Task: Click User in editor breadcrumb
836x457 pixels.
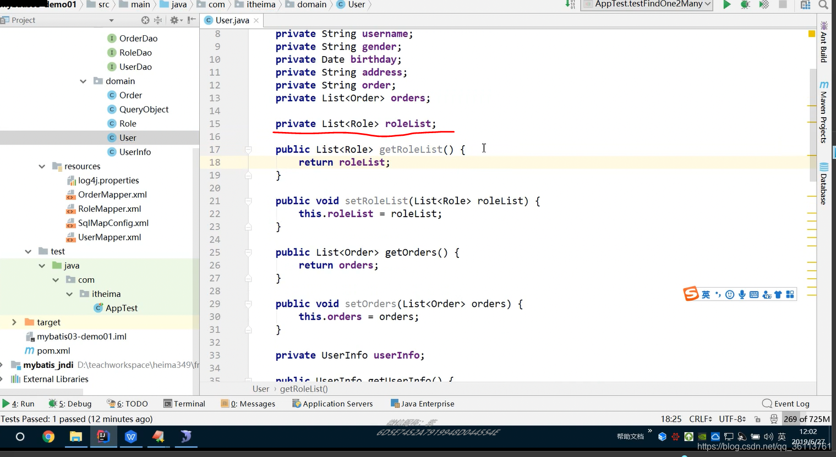Action: (x=261, y=389)
